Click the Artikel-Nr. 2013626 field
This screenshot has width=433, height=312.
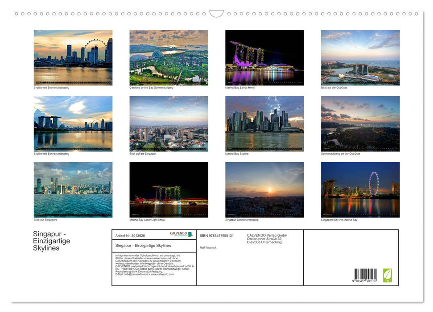pyautogui.click(x=130, y=235)
